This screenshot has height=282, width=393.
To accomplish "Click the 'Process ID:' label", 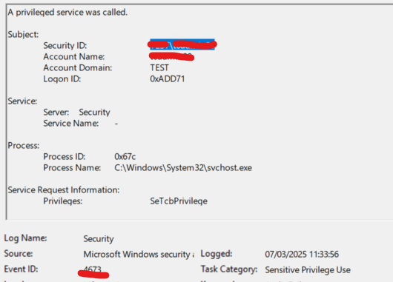I will point(65,157).
